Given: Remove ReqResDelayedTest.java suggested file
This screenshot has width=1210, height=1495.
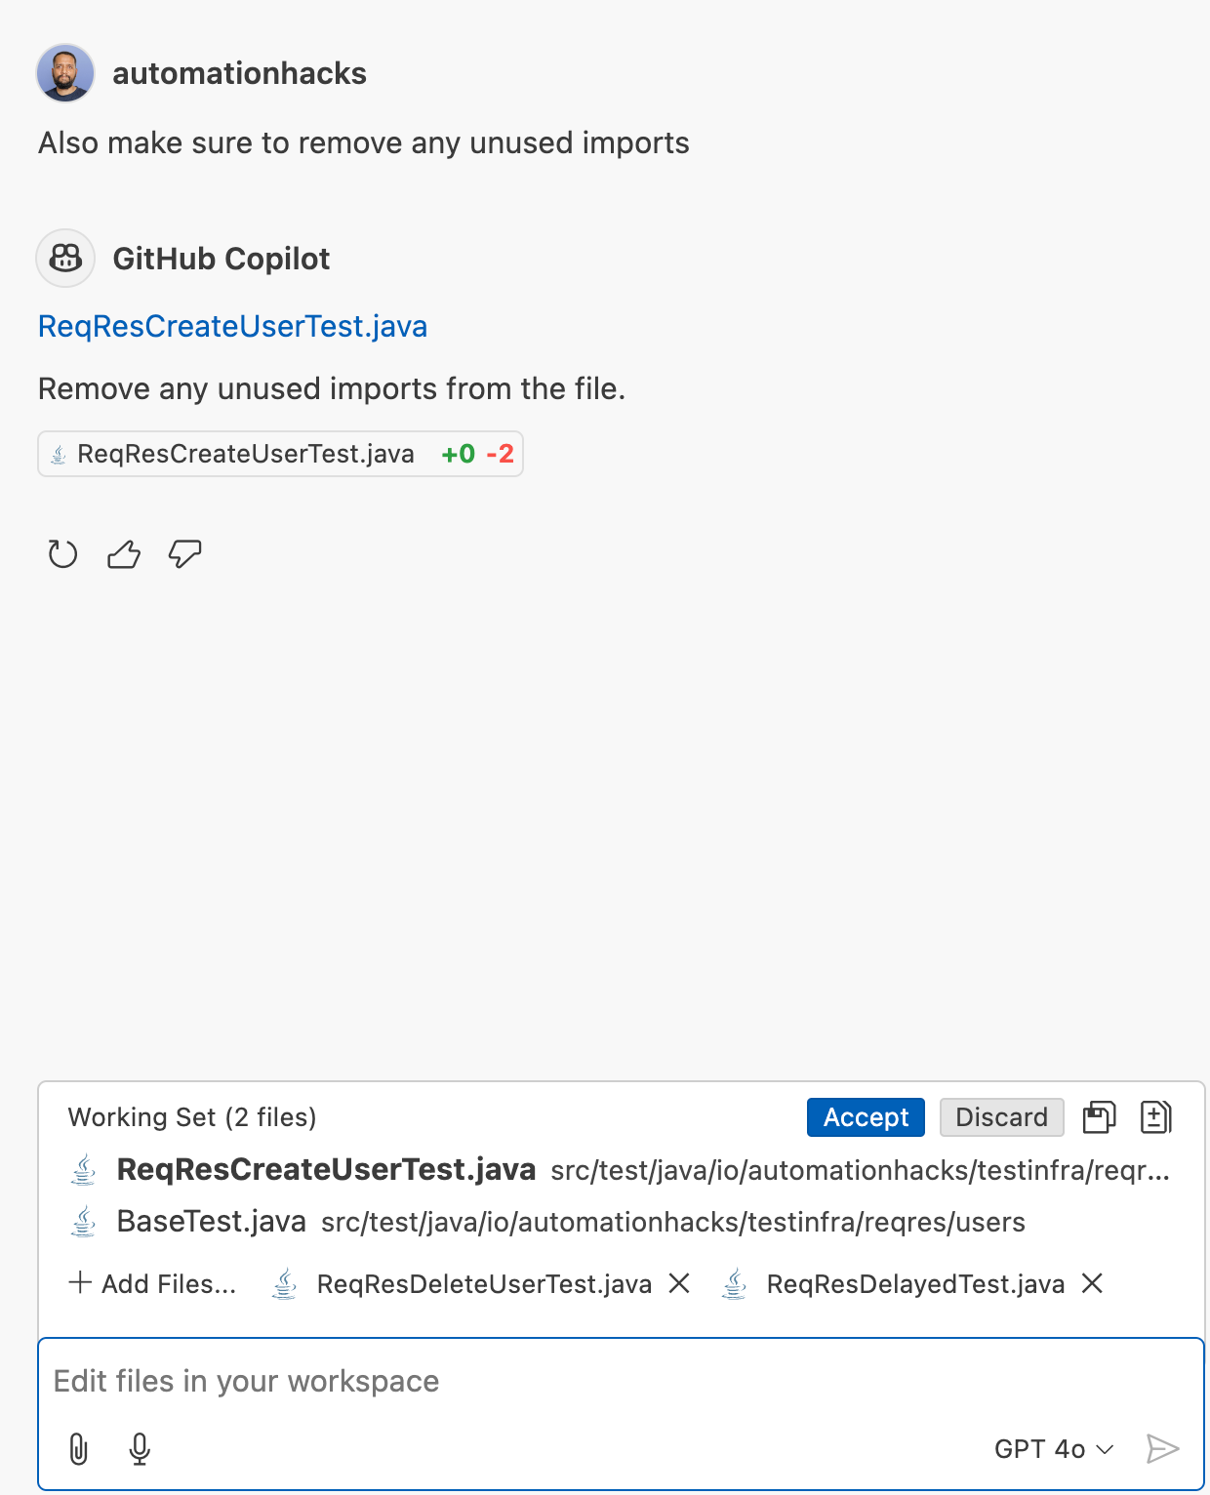Looking at the screenshot, I should 1092,1283.
